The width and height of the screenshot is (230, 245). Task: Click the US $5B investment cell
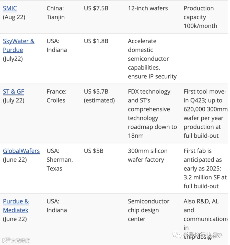coord(94,151)
